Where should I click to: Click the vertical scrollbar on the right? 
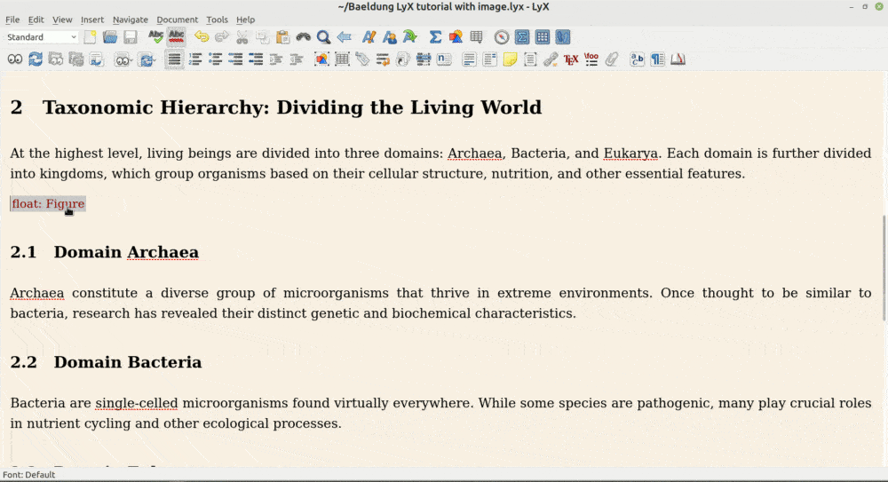[883, 266]
